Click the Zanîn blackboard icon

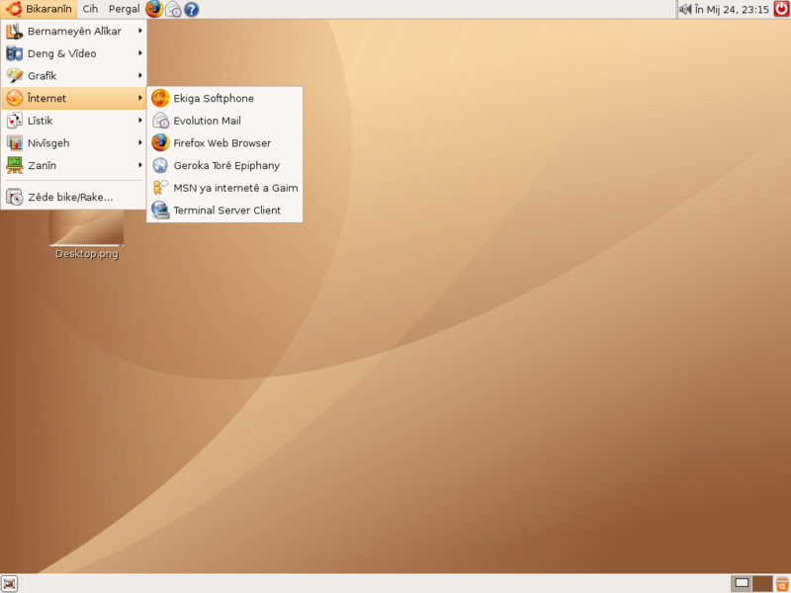(14, 165)
